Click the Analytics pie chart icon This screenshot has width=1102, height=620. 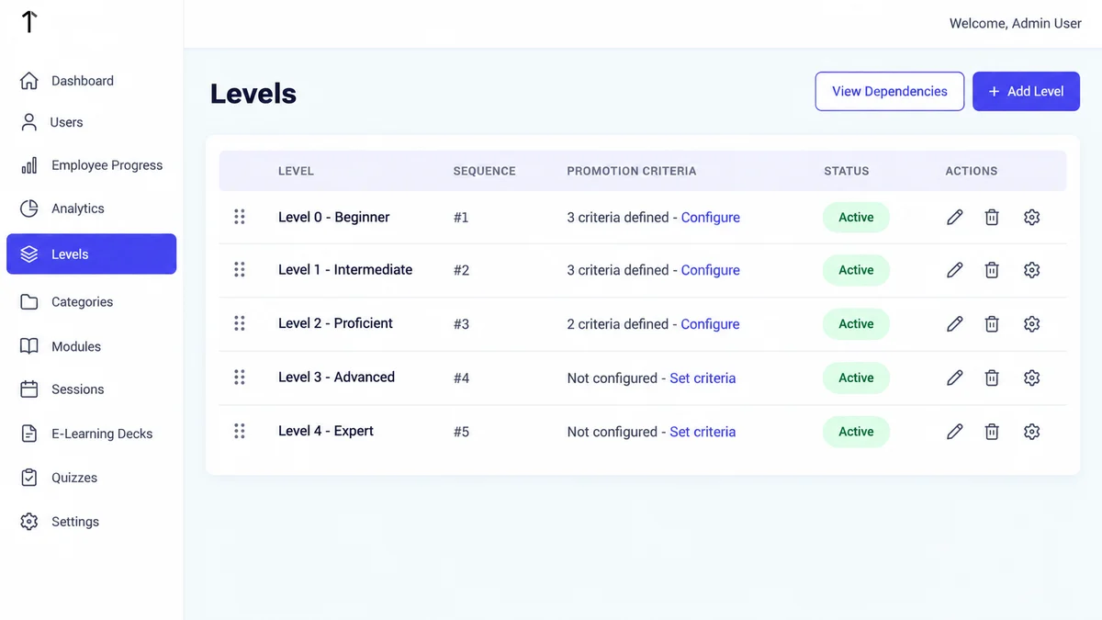point(29,209)
